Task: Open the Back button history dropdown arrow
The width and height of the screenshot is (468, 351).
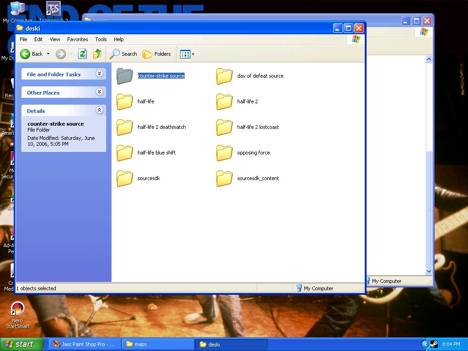Action: (48, 54)
